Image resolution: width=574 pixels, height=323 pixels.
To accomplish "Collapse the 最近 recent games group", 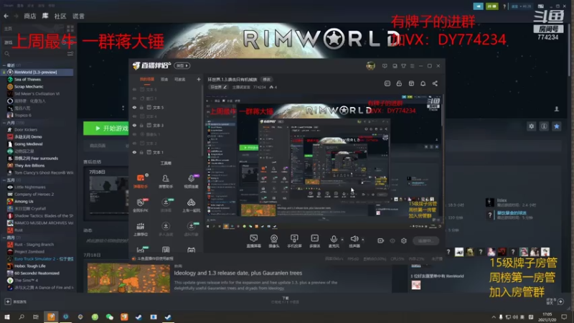I will click(x=4, y=65).
